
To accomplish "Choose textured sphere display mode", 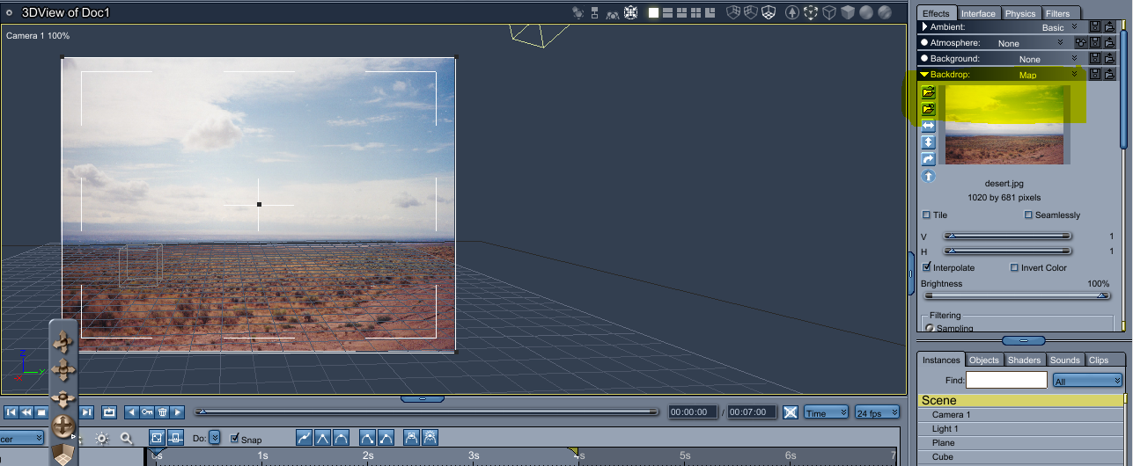I will coord(885,12).
